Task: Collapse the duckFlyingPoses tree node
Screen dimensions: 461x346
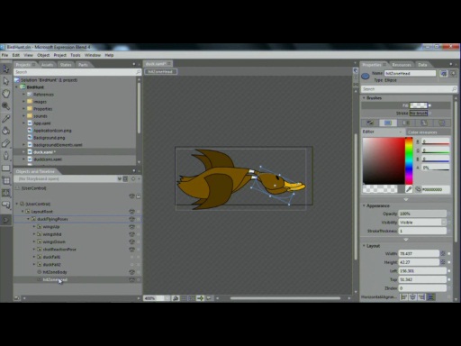Action: coord(29,219)
